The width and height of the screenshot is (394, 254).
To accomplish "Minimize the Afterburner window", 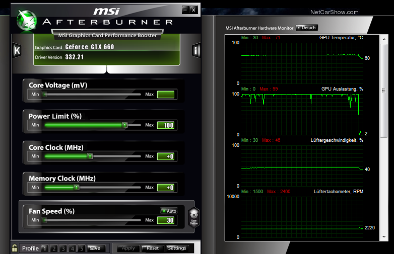I will click(x=185, y=10).
